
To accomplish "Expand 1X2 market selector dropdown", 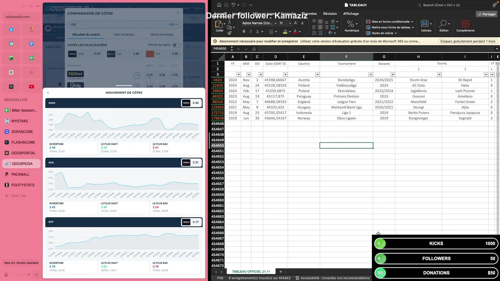I will [124, 24].
